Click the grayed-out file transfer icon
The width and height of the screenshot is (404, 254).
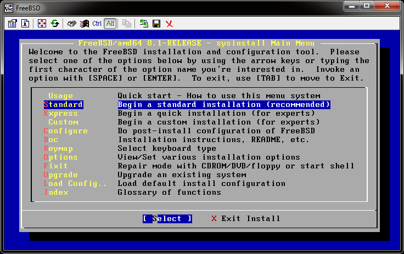click(x=126, y=24)
